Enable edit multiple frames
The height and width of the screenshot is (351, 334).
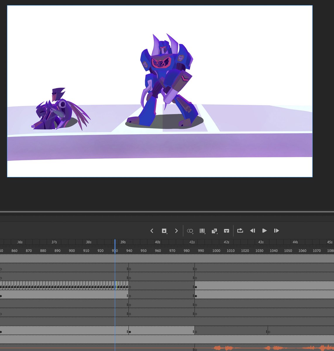tap(202, 231)
